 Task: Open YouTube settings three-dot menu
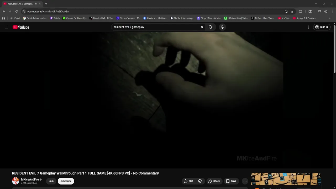tap(308, 27)
